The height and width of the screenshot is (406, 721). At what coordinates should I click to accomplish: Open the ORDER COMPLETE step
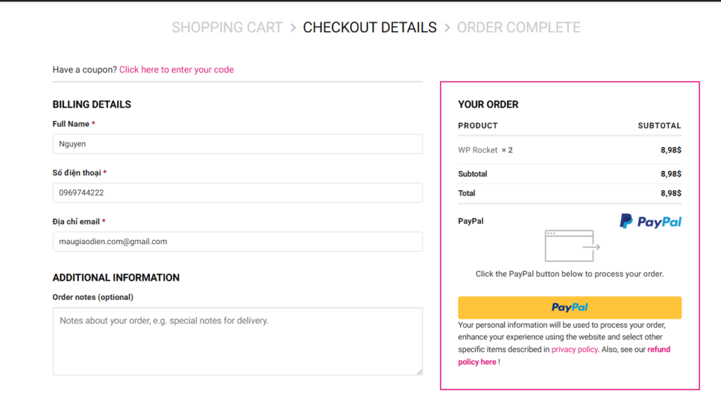[519, 28]
